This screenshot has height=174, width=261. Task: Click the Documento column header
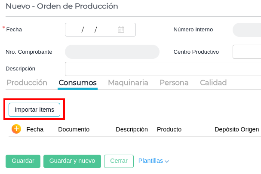pos(74,129)
